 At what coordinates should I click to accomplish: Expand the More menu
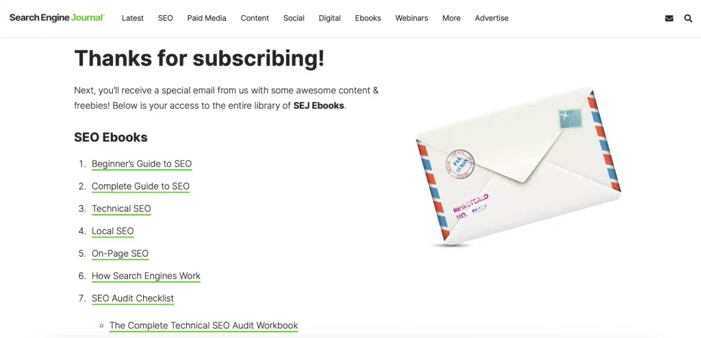(451, 18)
